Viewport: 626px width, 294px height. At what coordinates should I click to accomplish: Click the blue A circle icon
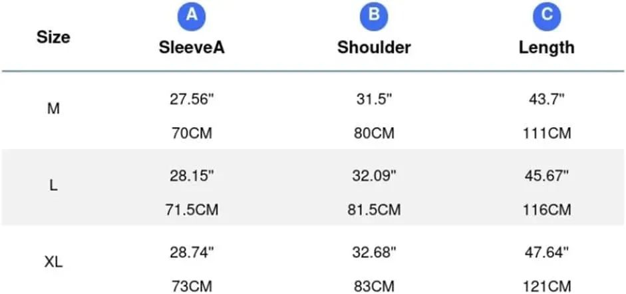(x=192, y=17)
